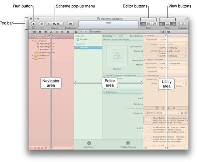
Task: Select TrackMix target under TARGETS
Action: pyautogui.click(x=88, y=48)
